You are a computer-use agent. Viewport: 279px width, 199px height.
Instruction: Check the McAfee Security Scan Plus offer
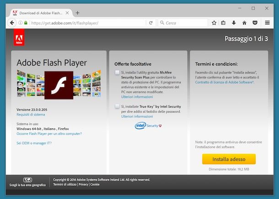point(117,72)
